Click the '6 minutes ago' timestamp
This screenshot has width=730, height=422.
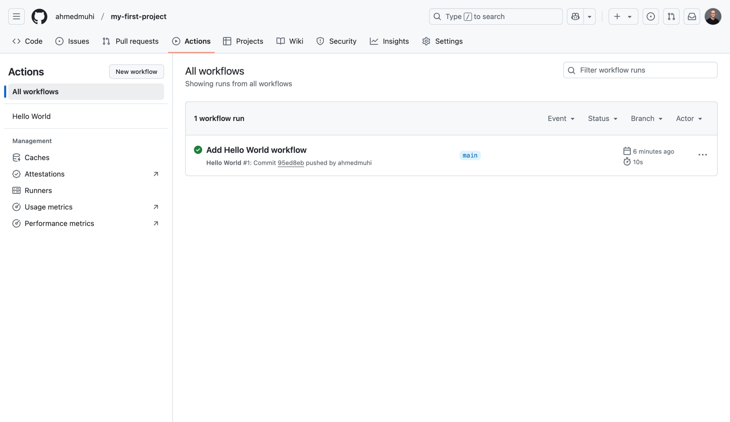point(653,151)
